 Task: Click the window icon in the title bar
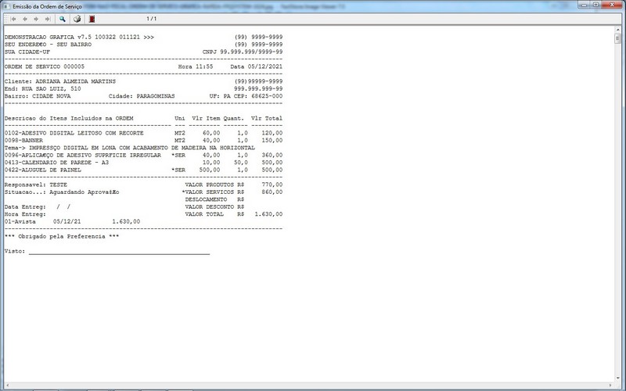(7, 6)
